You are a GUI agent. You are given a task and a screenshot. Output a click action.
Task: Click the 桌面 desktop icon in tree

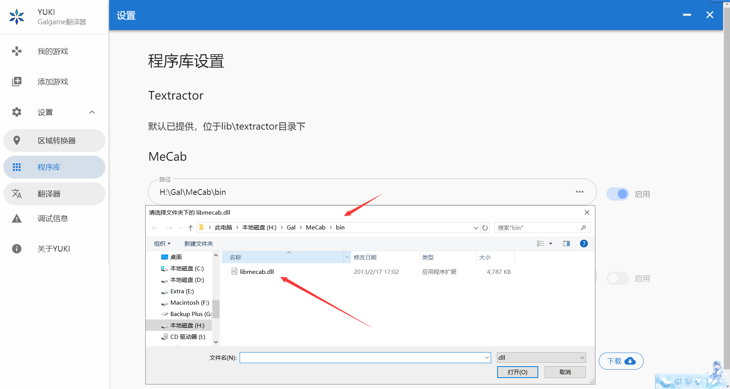click(165, 257)
